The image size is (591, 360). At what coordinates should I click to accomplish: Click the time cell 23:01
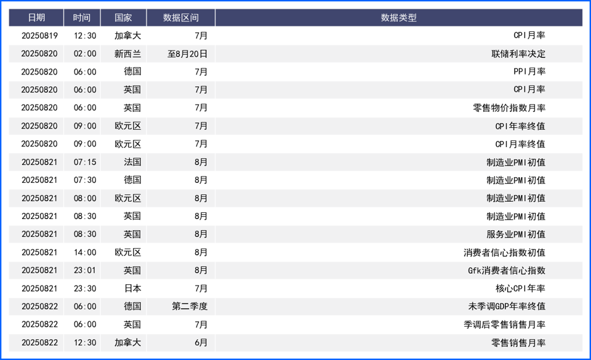tap(85, 270)
